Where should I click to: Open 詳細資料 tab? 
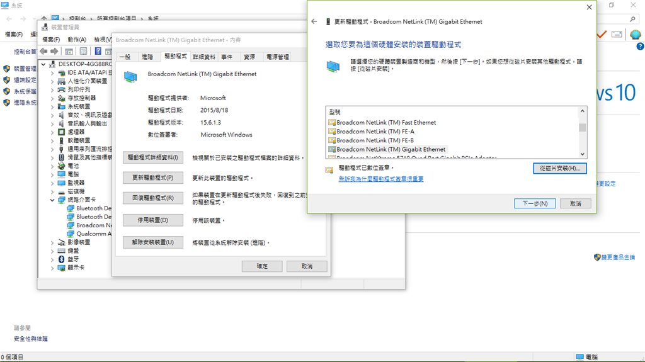click(204, 57)
